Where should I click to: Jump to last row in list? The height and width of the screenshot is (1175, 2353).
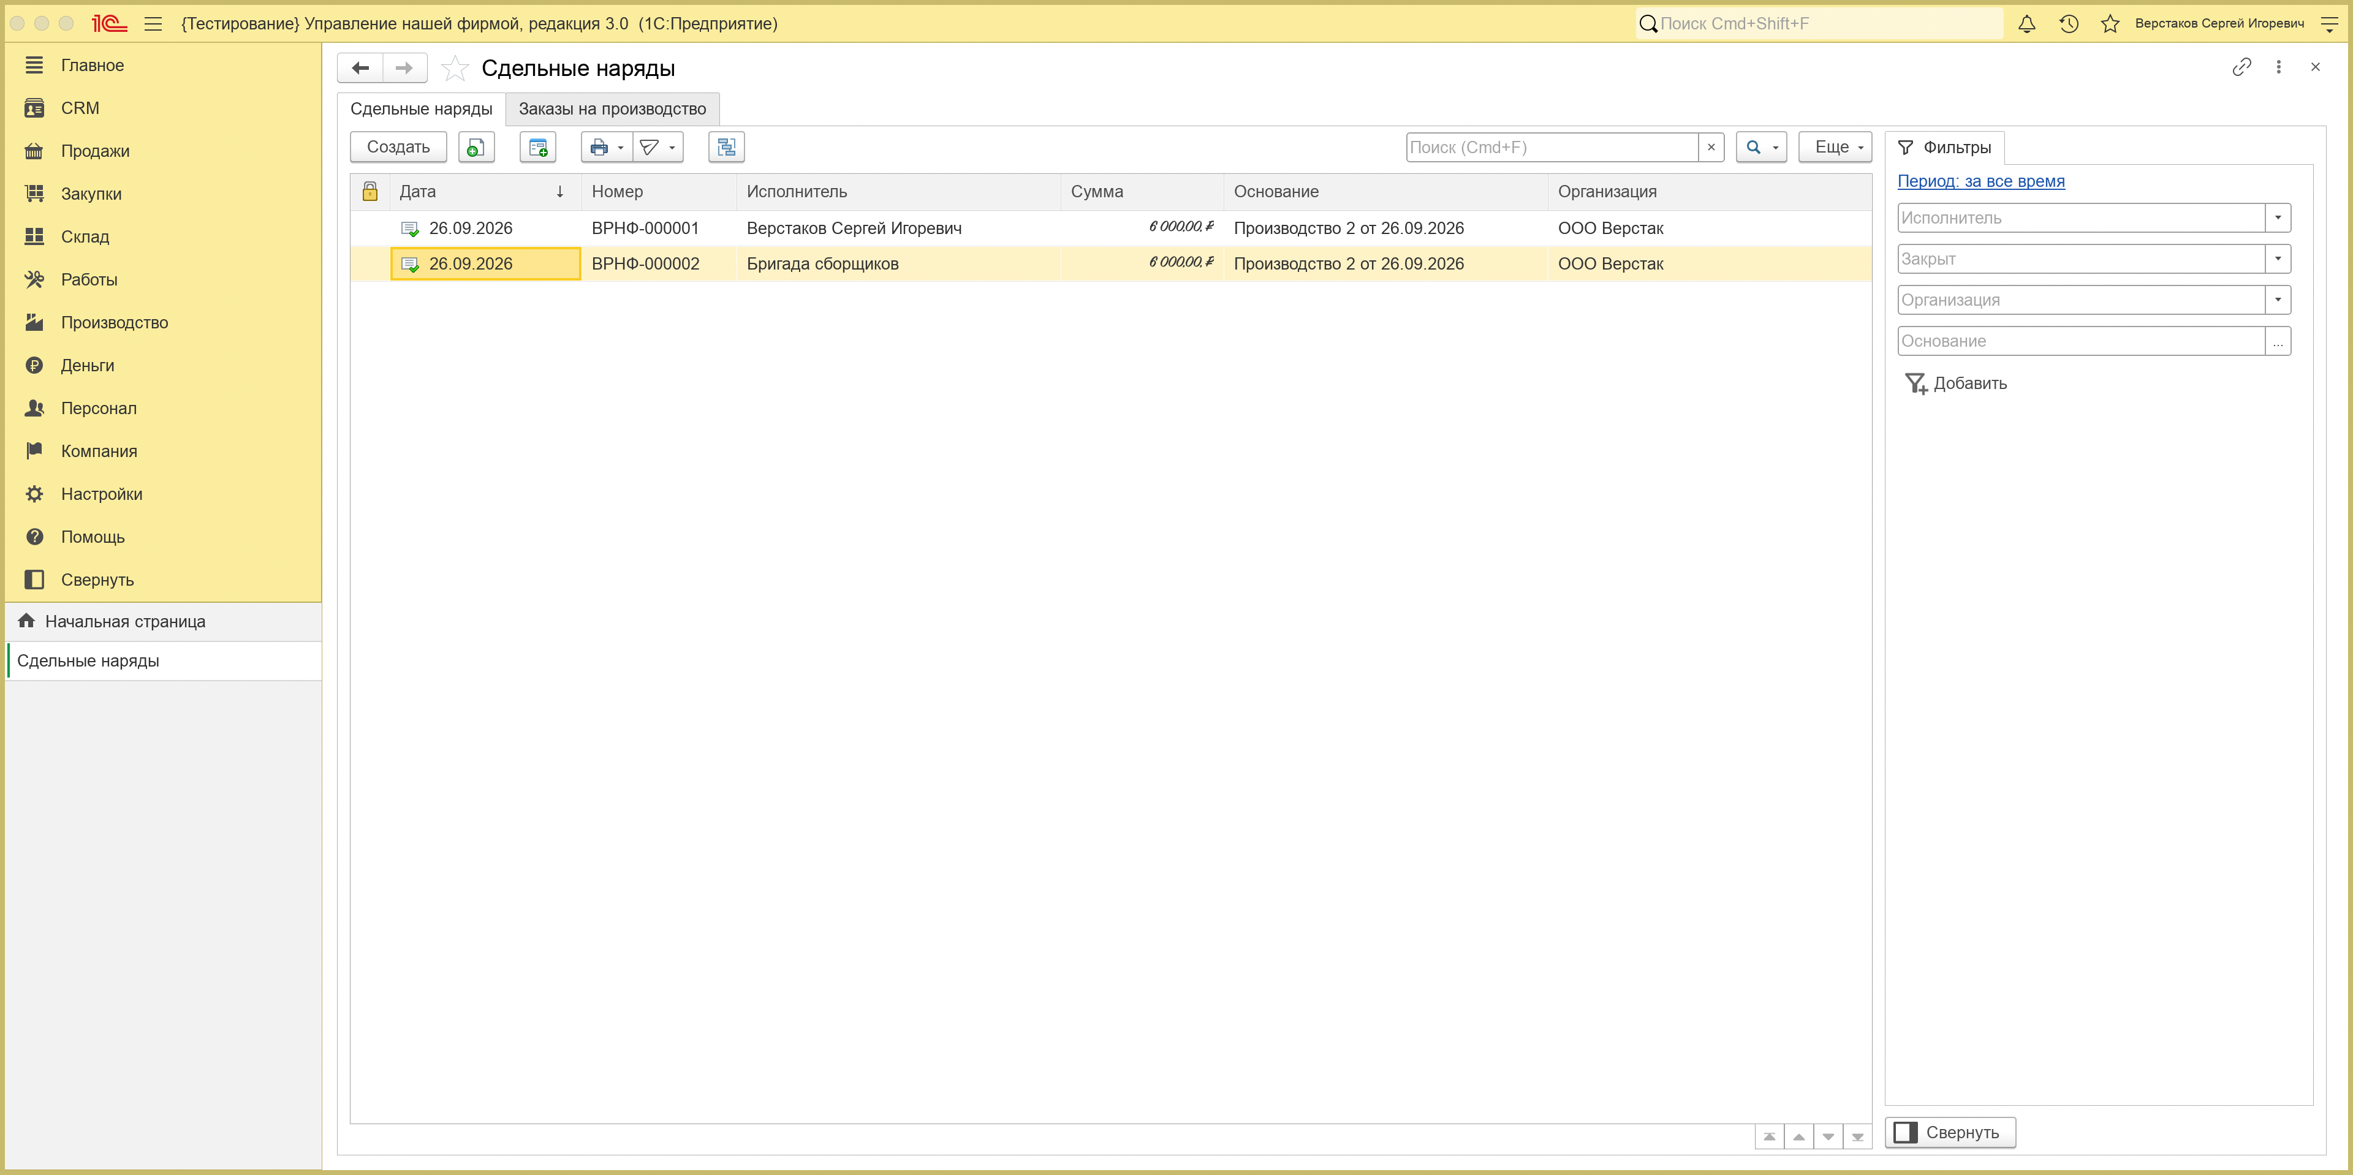tap(1857, 1136)
